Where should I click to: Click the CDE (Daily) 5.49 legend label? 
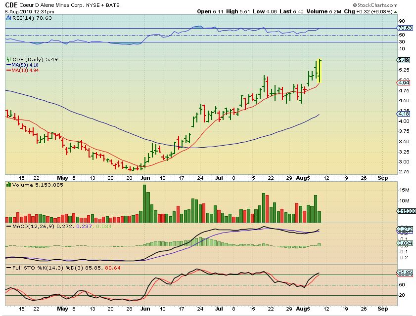tap(35, 59)
